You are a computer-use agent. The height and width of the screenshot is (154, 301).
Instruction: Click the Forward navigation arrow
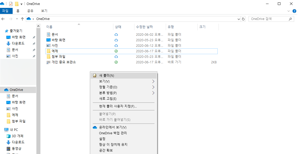click(11, 19)
